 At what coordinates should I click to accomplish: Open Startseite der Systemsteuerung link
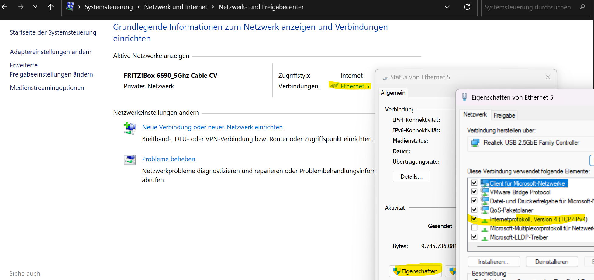click(53, 32)
